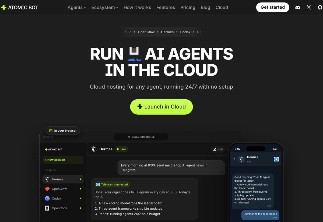Image resolution: width=323 pixels, height=222 pixels.
Task: Click the Hermes agent icon in sidebar
Action: pos(47,179)
